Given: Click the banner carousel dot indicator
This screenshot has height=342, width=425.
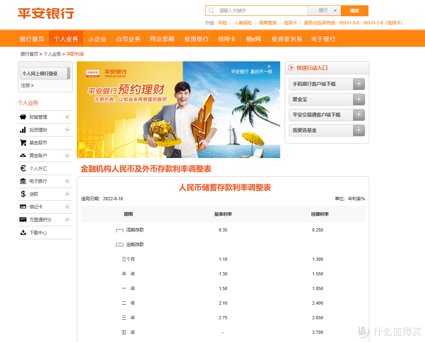Looking at the screenshot, I should coord(269,66).
